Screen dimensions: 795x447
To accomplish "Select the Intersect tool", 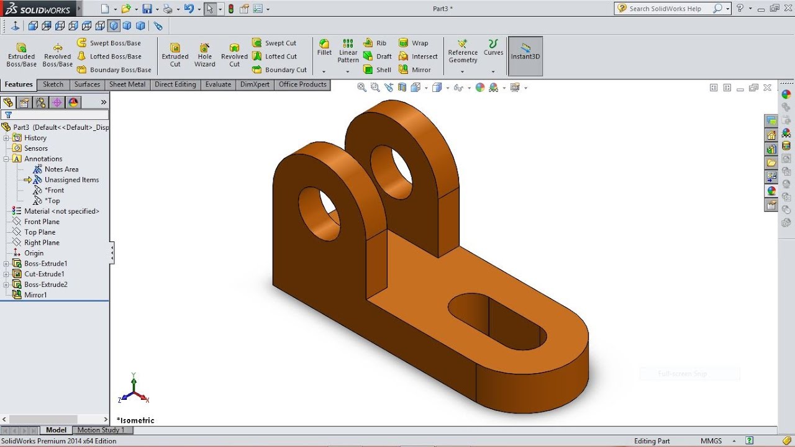I will click(x=418, y=56).
